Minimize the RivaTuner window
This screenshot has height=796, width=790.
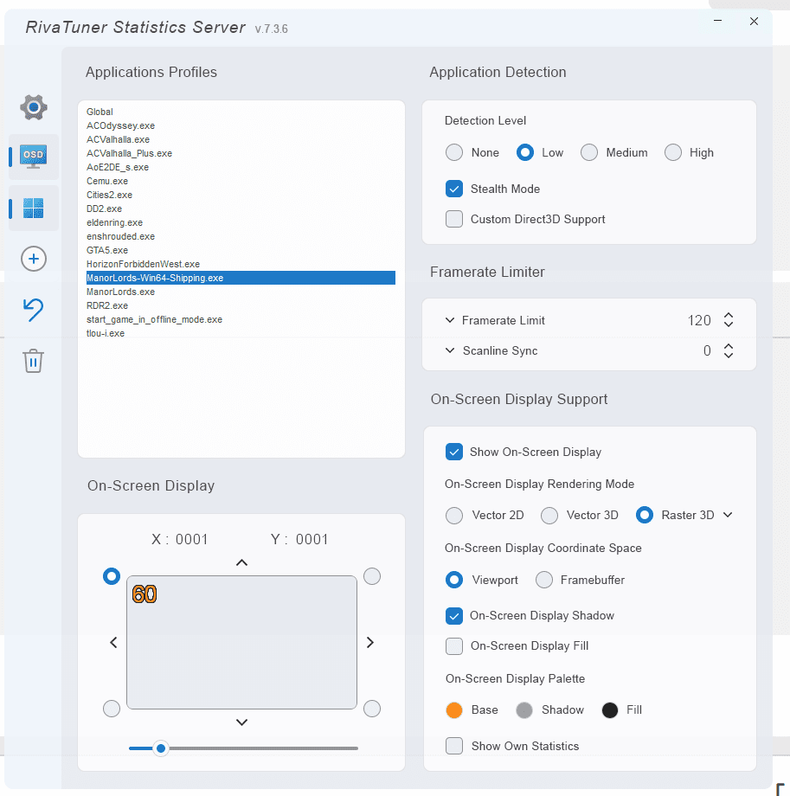point(718,21)
